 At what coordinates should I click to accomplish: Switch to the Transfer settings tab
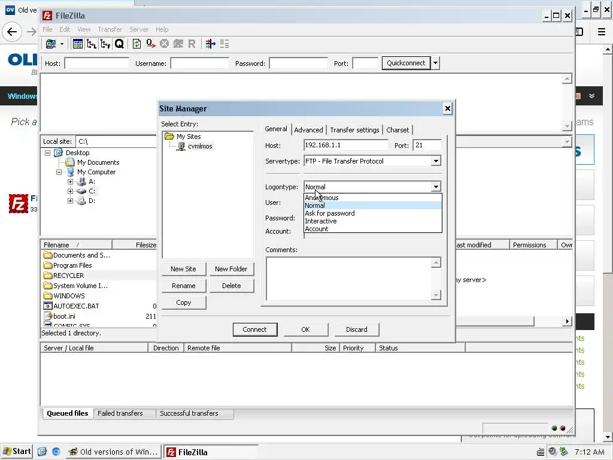pyautogui.click(x=354, y=130)
